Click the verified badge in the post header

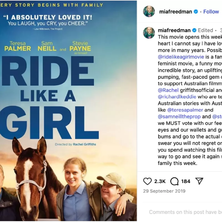click(196, 12)
